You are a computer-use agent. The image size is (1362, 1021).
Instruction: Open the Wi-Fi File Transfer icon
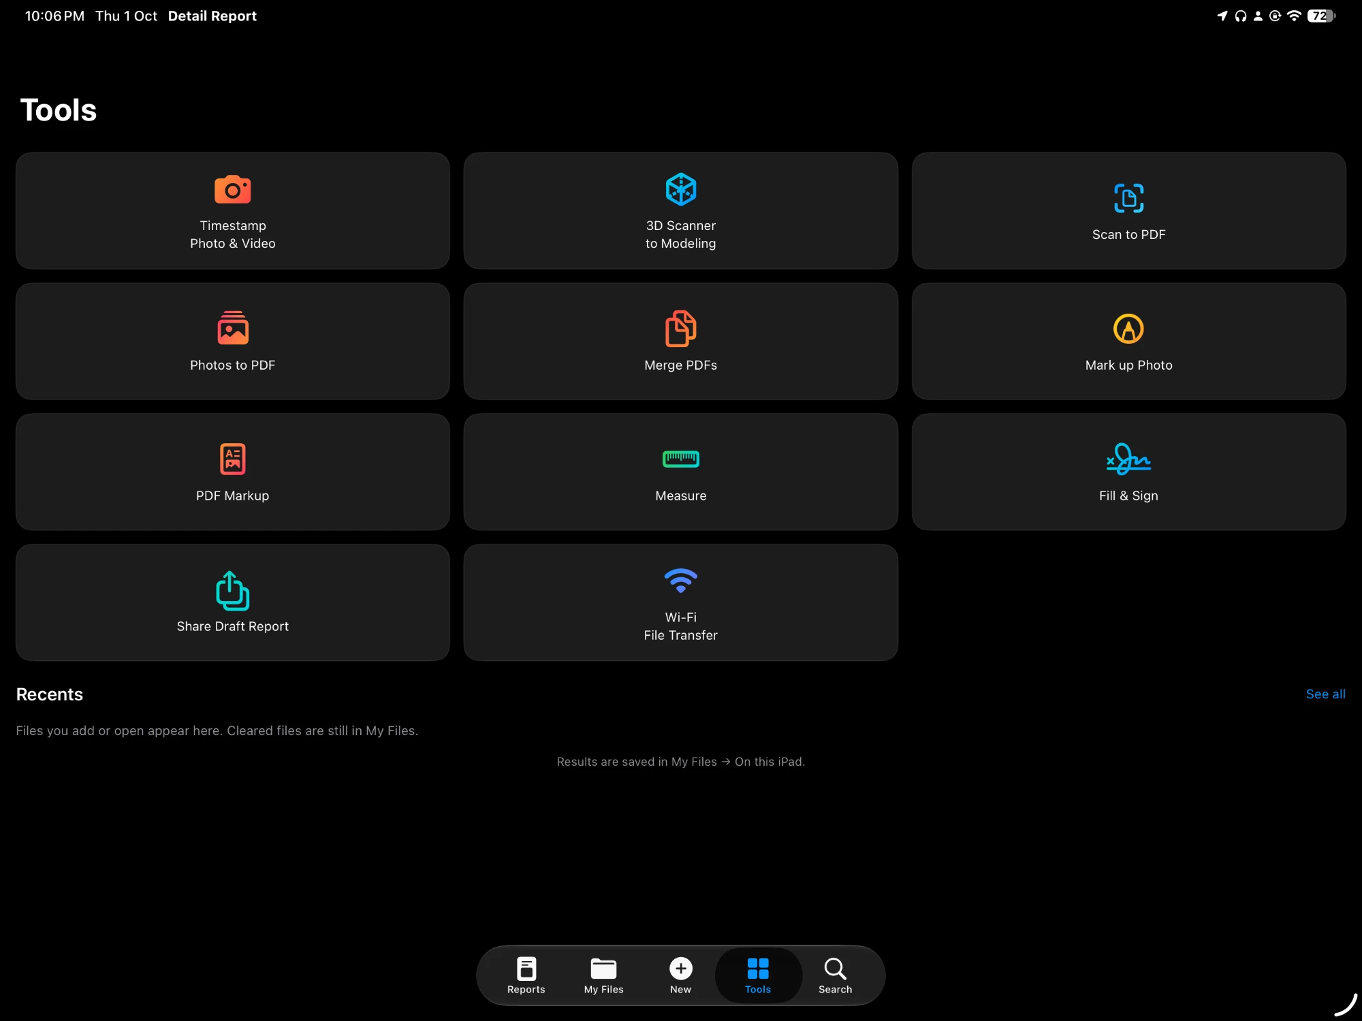pos(680,581)
